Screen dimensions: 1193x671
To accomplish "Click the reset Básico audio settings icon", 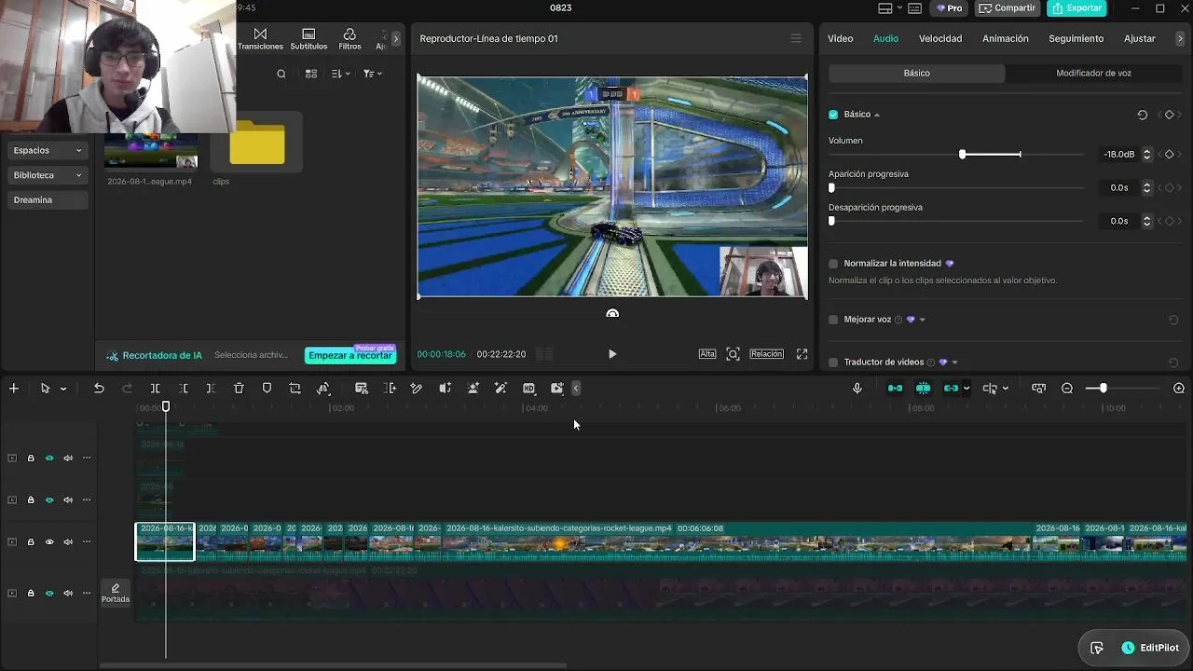I will tap(1143, 115).
